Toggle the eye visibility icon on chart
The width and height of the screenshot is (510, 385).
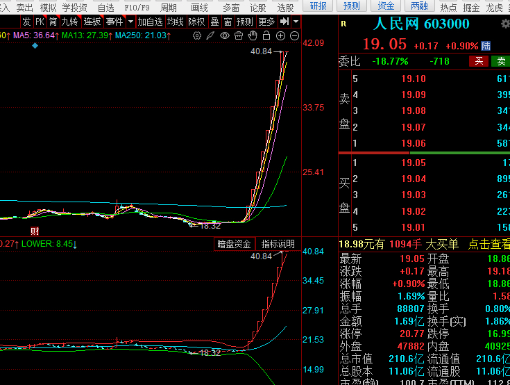click(x=225, y=35)
